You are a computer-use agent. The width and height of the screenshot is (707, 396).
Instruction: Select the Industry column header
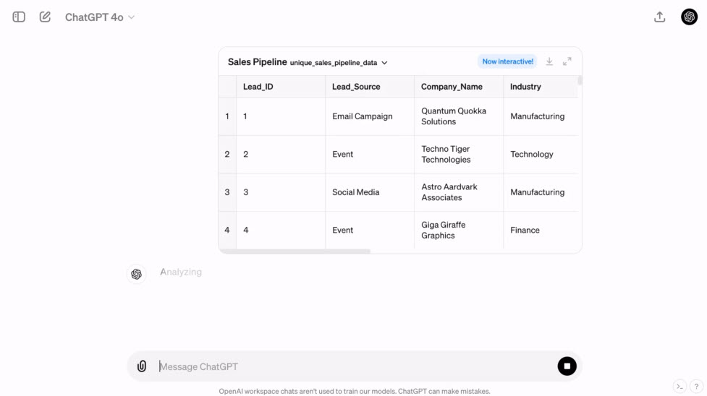[540, 87]
